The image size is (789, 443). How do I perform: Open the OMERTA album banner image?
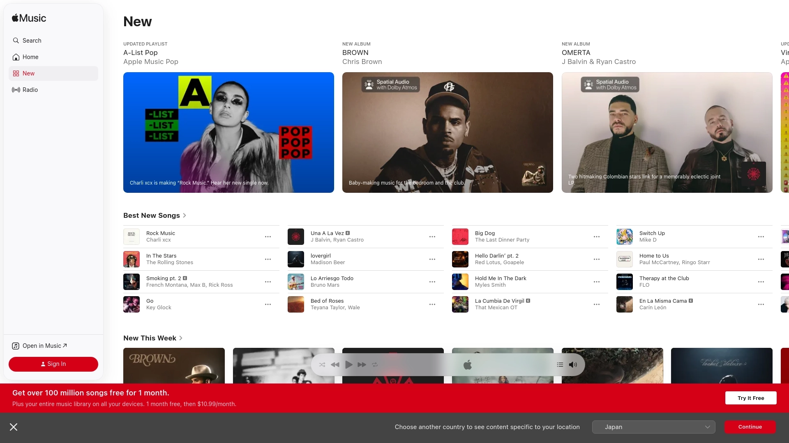click(667, 132)
